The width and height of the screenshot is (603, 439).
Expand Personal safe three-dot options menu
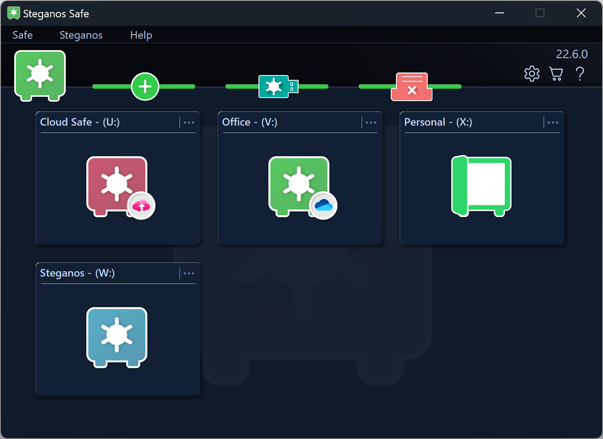[x=553, y=123]
